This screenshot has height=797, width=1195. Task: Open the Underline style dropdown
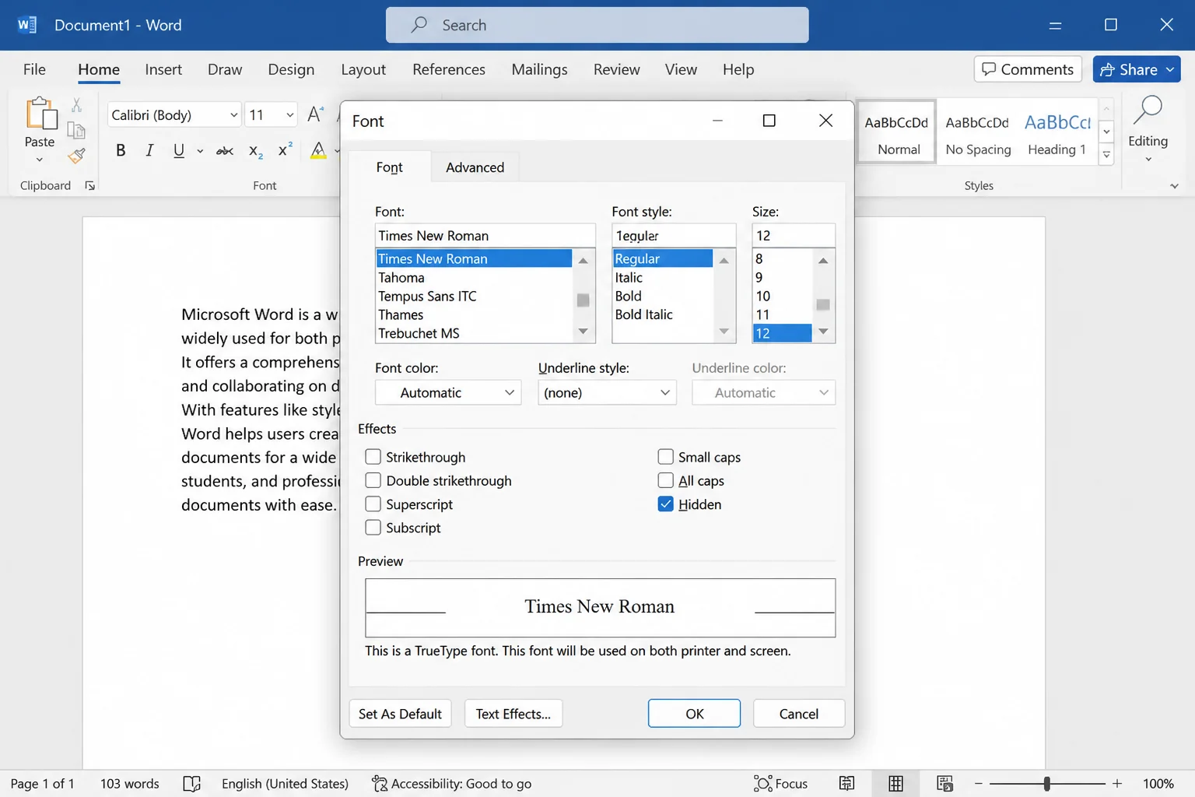(x=607, y=392)
